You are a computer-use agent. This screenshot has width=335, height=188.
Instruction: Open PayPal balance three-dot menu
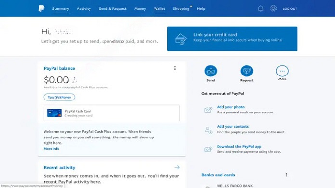click(175, 68)
